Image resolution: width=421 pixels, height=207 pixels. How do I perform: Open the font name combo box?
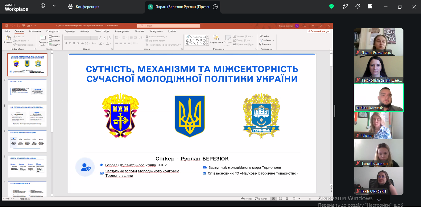click(x=77, y=38)
